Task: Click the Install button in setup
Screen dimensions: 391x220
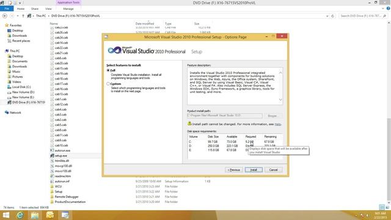Action: click(254, 170)
